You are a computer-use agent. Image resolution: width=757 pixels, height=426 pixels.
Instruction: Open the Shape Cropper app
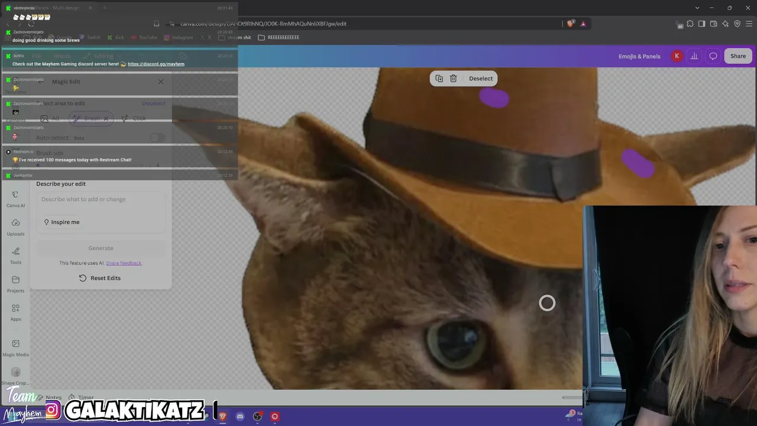15,376
